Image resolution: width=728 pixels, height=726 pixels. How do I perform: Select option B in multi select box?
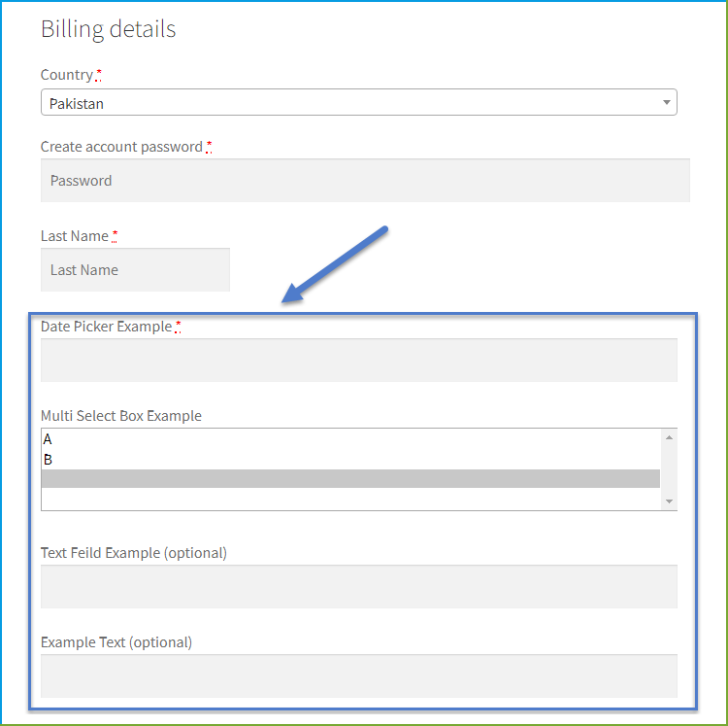pyautogui.click(x=350, y=459)
